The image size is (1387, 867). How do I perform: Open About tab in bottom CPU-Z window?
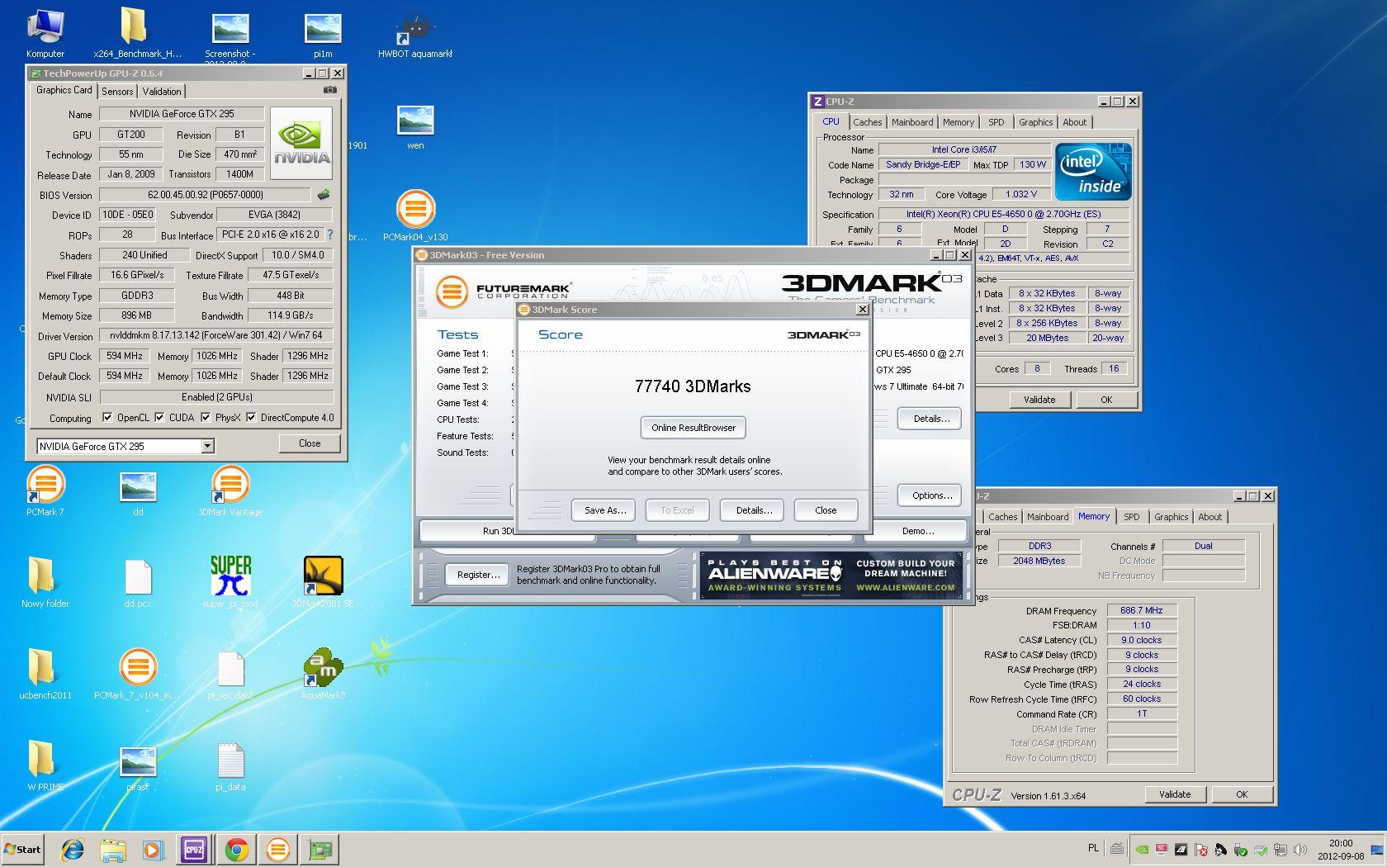[1210, 517]
